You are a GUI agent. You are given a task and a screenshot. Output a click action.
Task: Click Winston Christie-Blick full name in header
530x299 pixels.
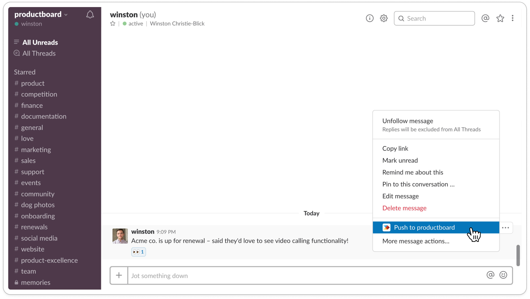[177, 24]
